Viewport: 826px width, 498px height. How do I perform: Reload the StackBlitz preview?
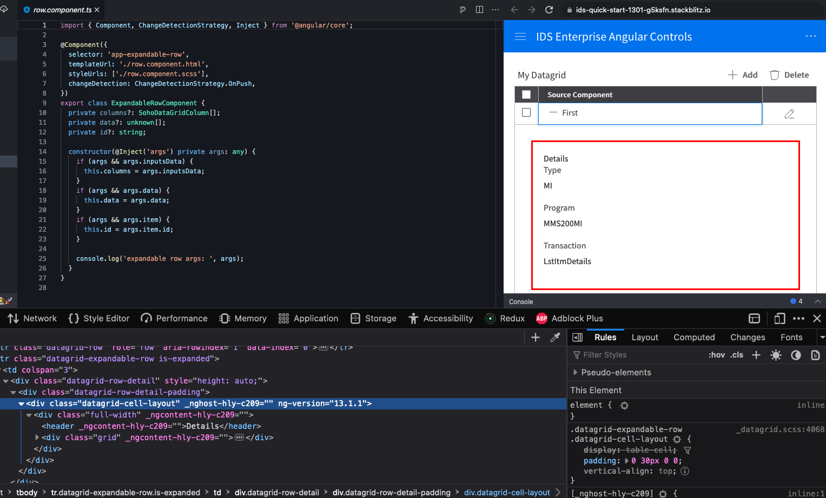coord(549,10)
